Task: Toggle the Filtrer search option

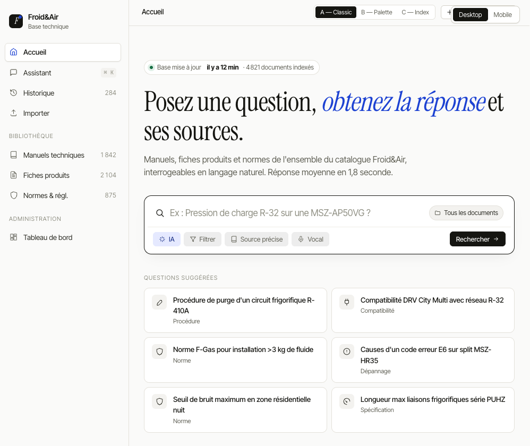Action: click(202, 239)
